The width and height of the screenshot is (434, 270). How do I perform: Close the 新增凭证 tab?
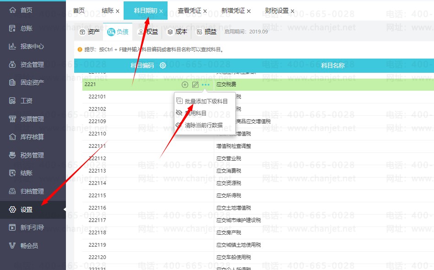(249, 11)
